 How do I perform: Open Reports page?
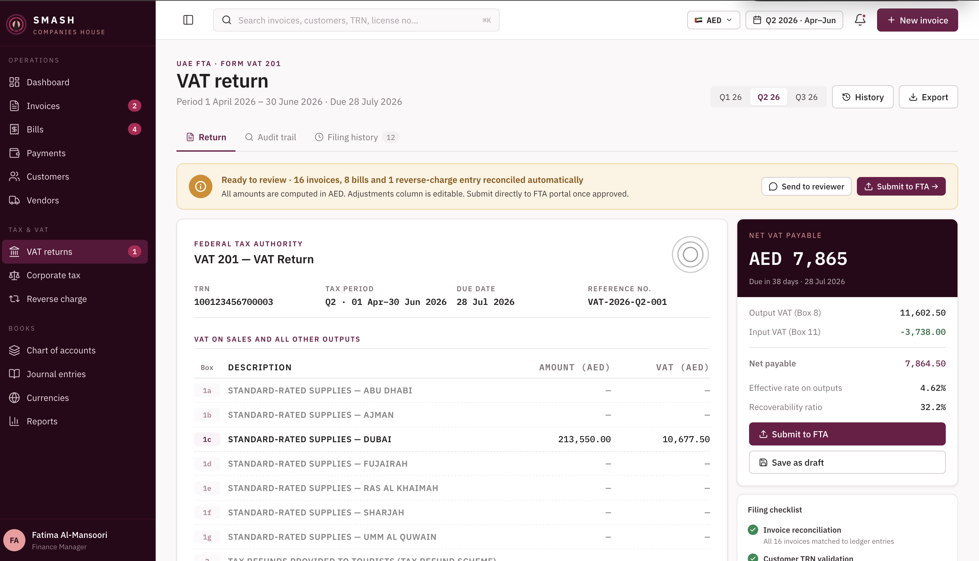(x=75, y=421)
